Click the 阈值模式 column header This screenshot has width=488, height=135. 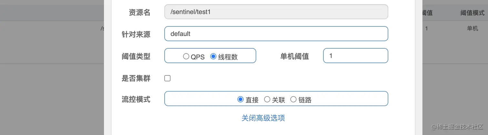(x=472, y=13)
